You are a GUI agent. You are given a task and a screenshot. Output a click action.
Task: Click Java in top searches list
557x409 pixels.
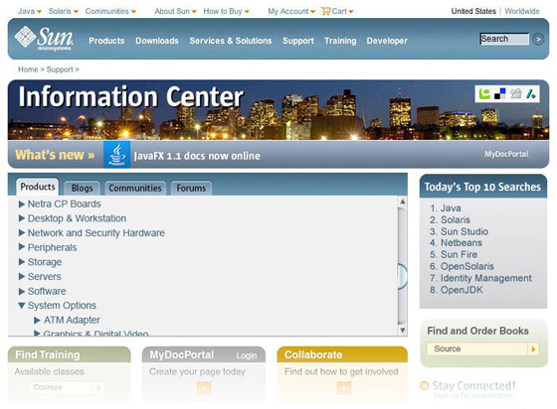click(x=451, y=208)
